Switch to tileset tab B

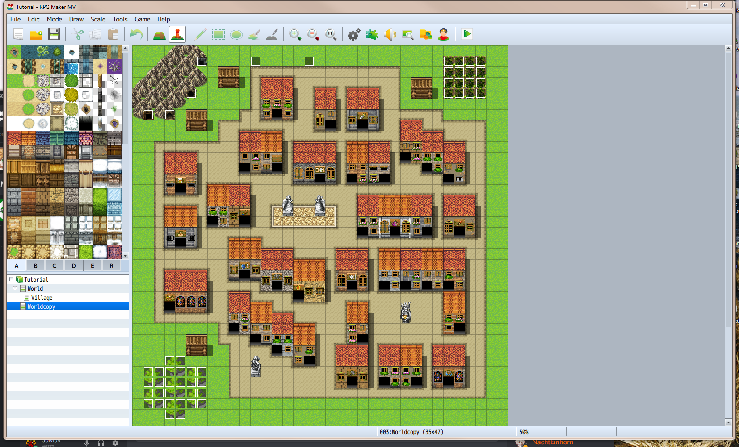tap(36, 266)
